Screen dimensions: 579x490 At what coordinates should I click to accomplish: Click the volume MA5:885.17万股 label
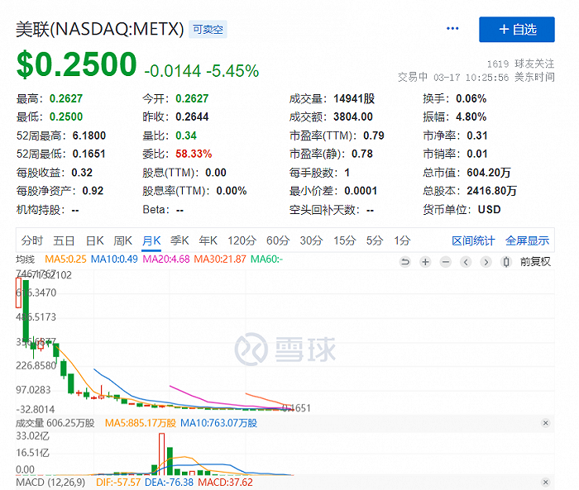point(141,423)
